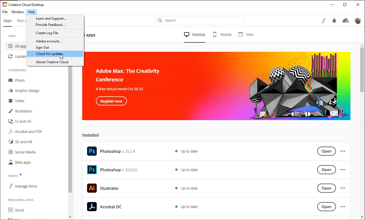Image resolution: width=365 pixels, height=220 pixels.
Task: Open more options for Photoshop v 20.0.10
Action: 343,170
